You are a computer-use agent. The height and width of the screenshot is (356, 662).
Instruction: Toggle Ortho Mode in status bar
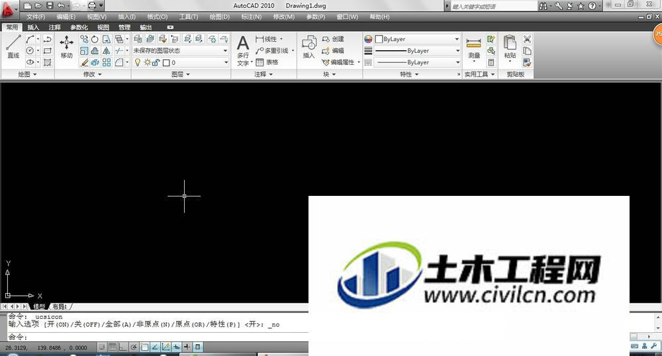click(123, 347)
